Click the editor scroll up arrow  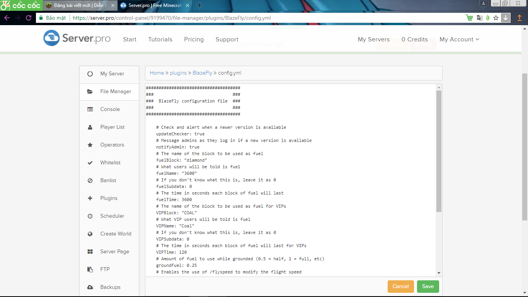click(x=439, y=87)
